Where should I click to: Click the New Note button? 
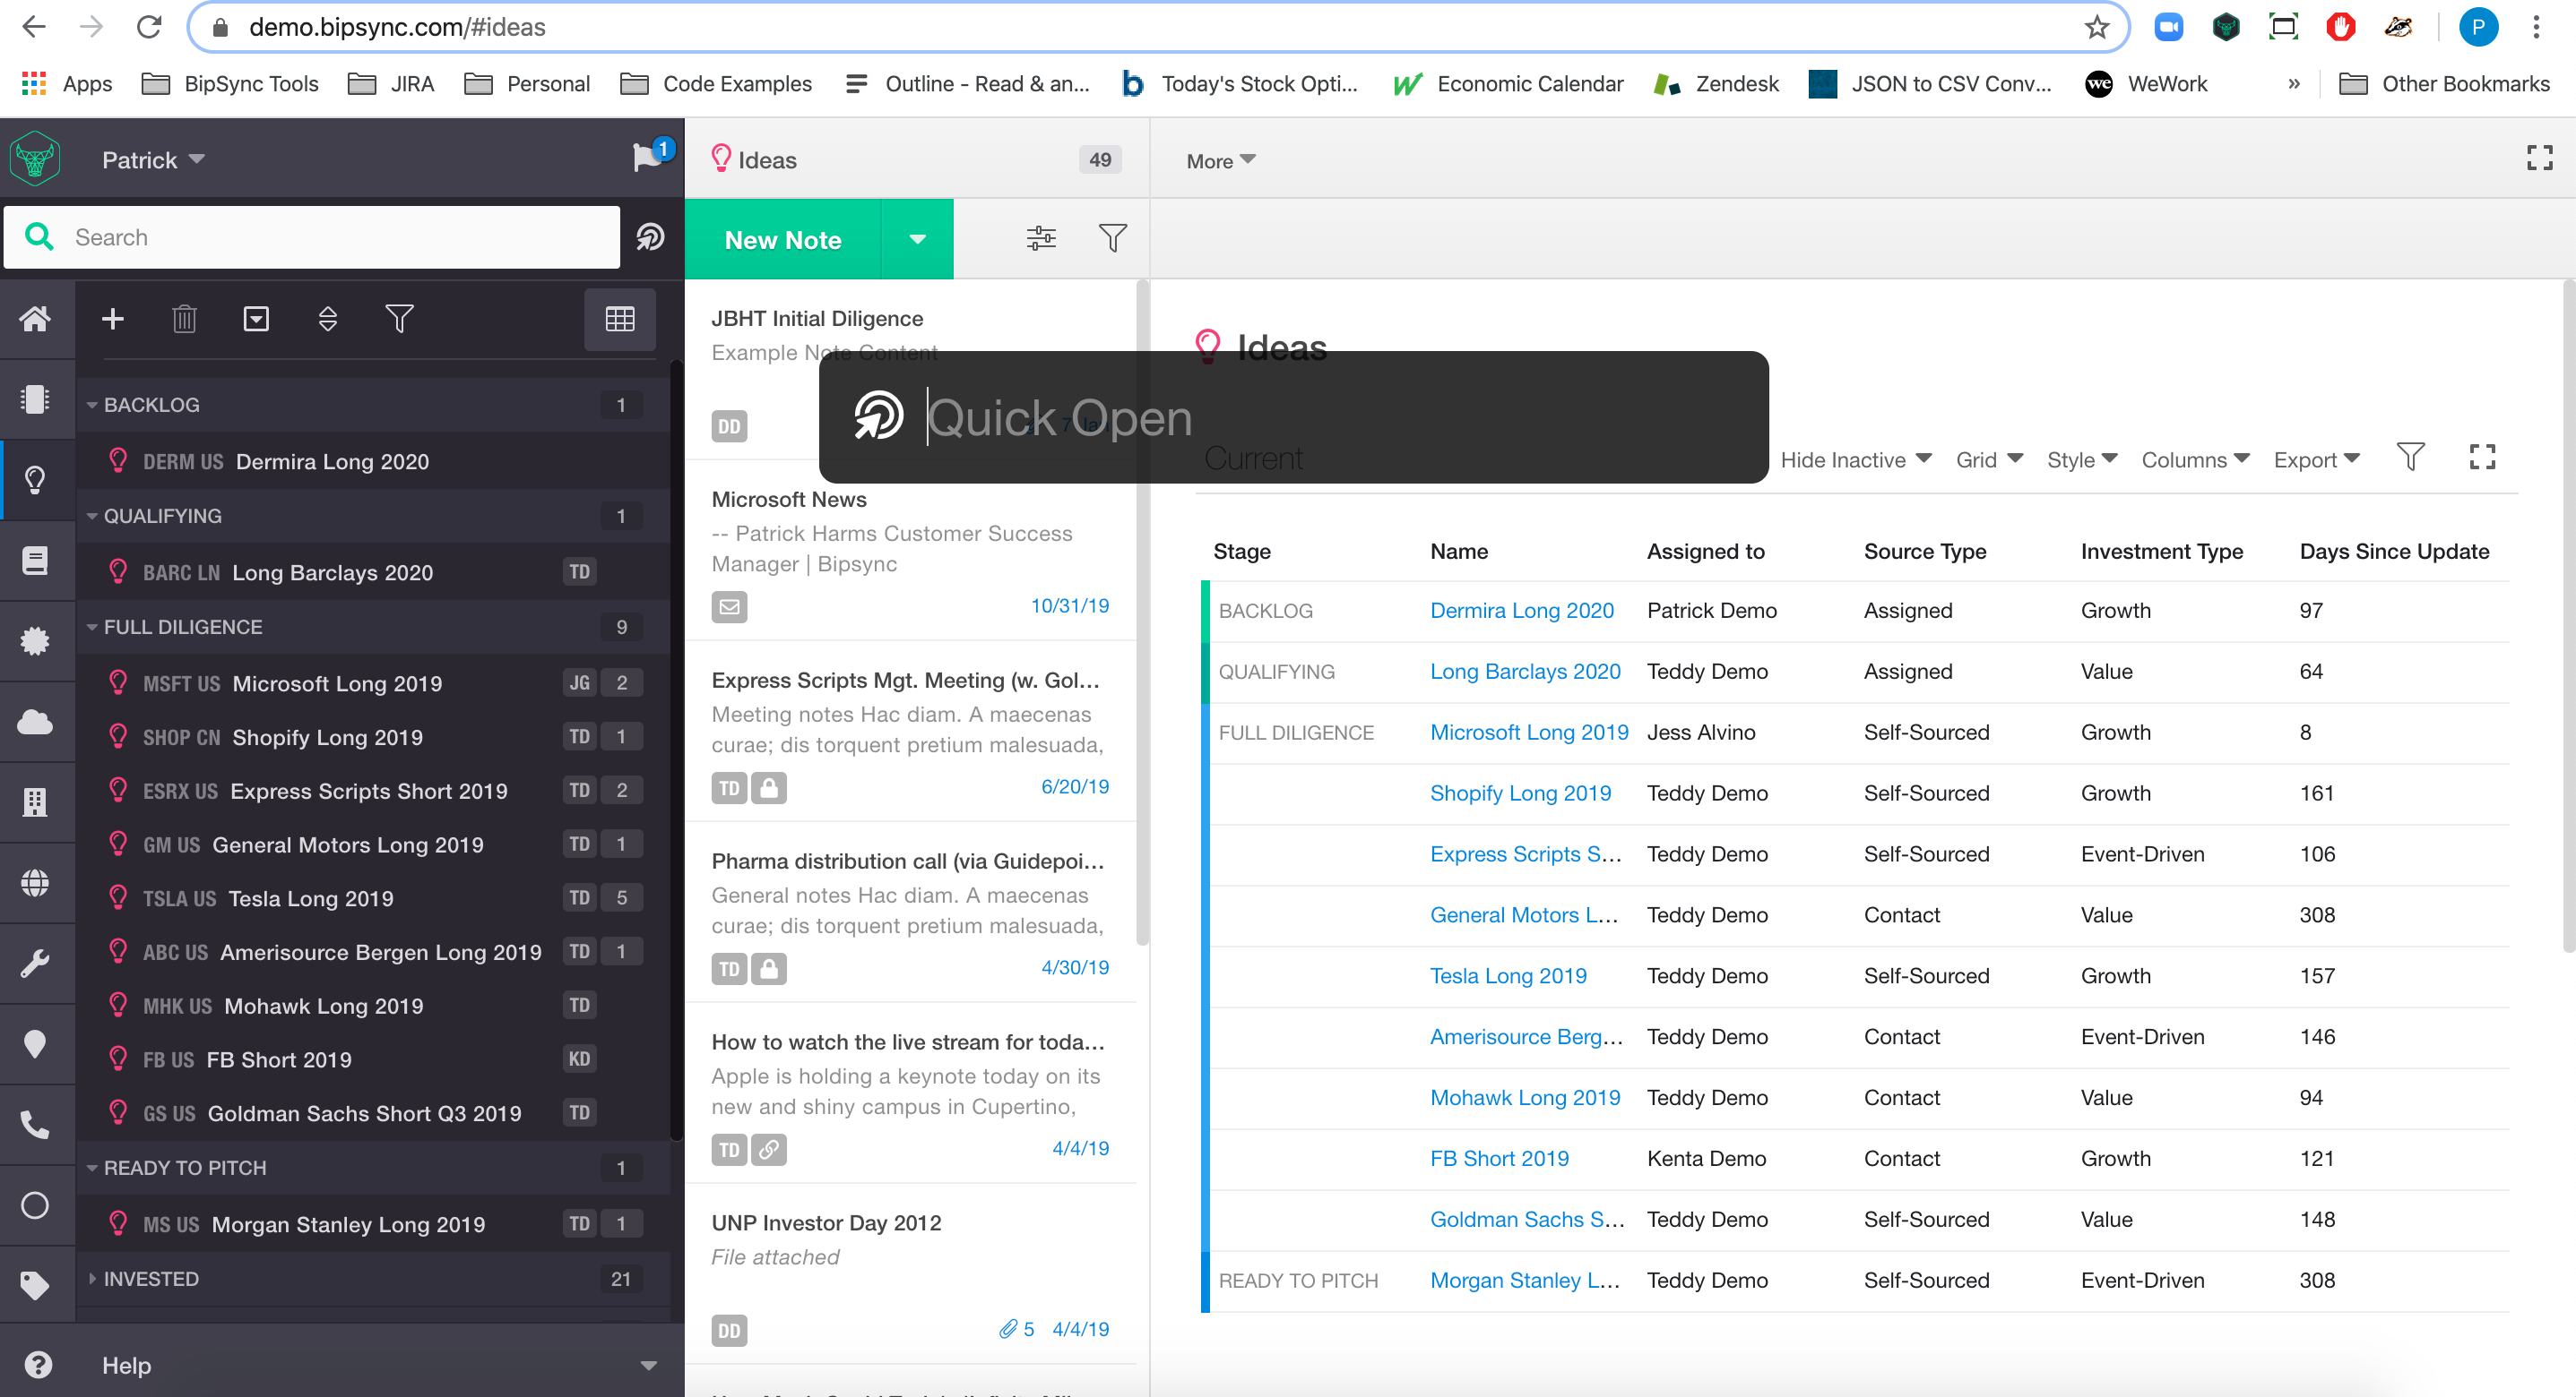(x=783, y=240)
